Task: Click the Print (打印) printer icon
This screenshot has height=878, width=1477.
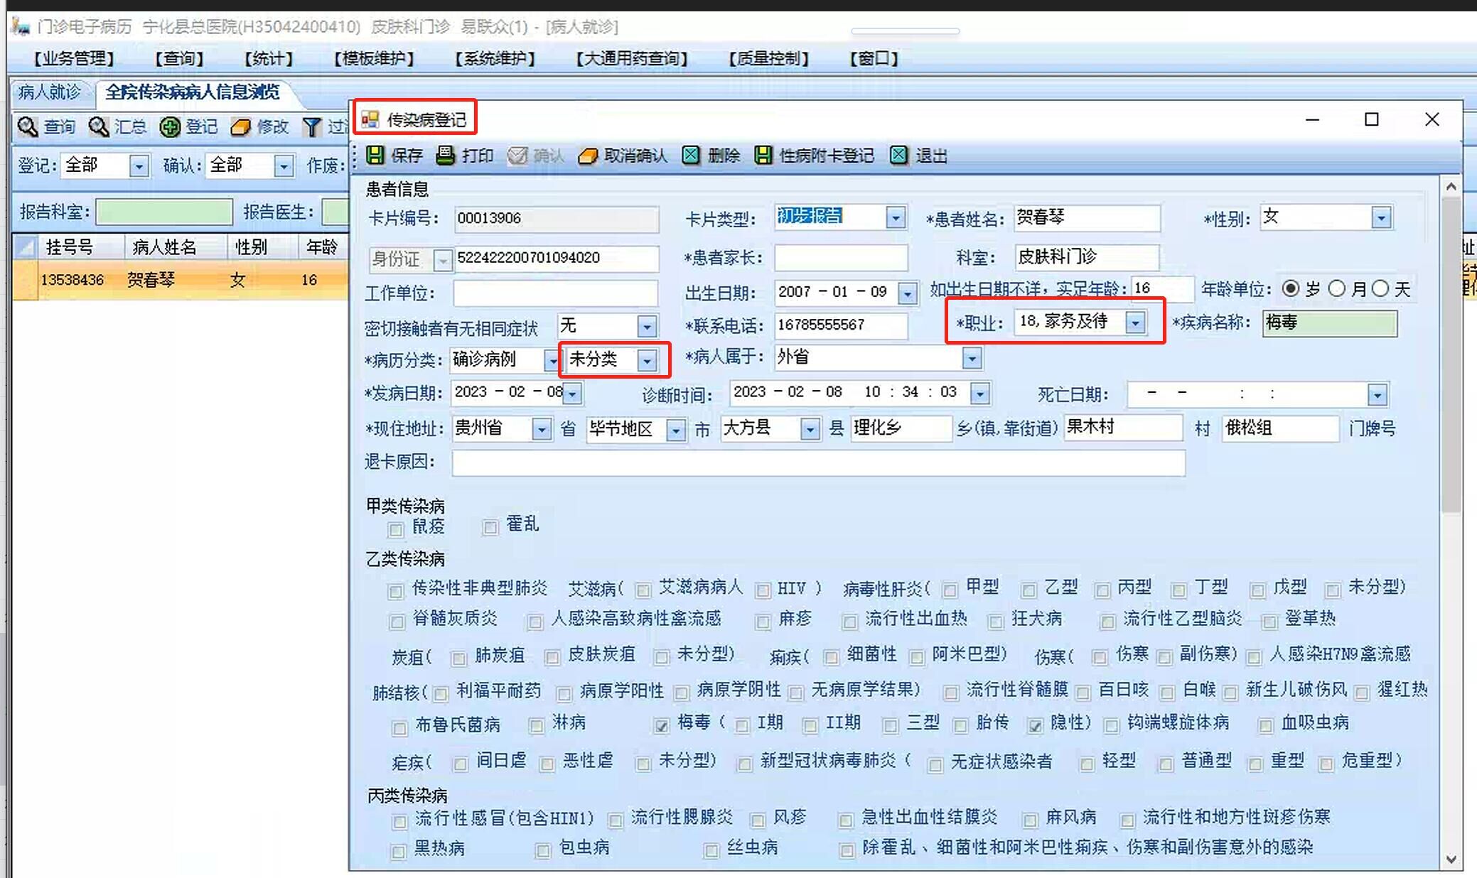Action: tap(446, 156)
